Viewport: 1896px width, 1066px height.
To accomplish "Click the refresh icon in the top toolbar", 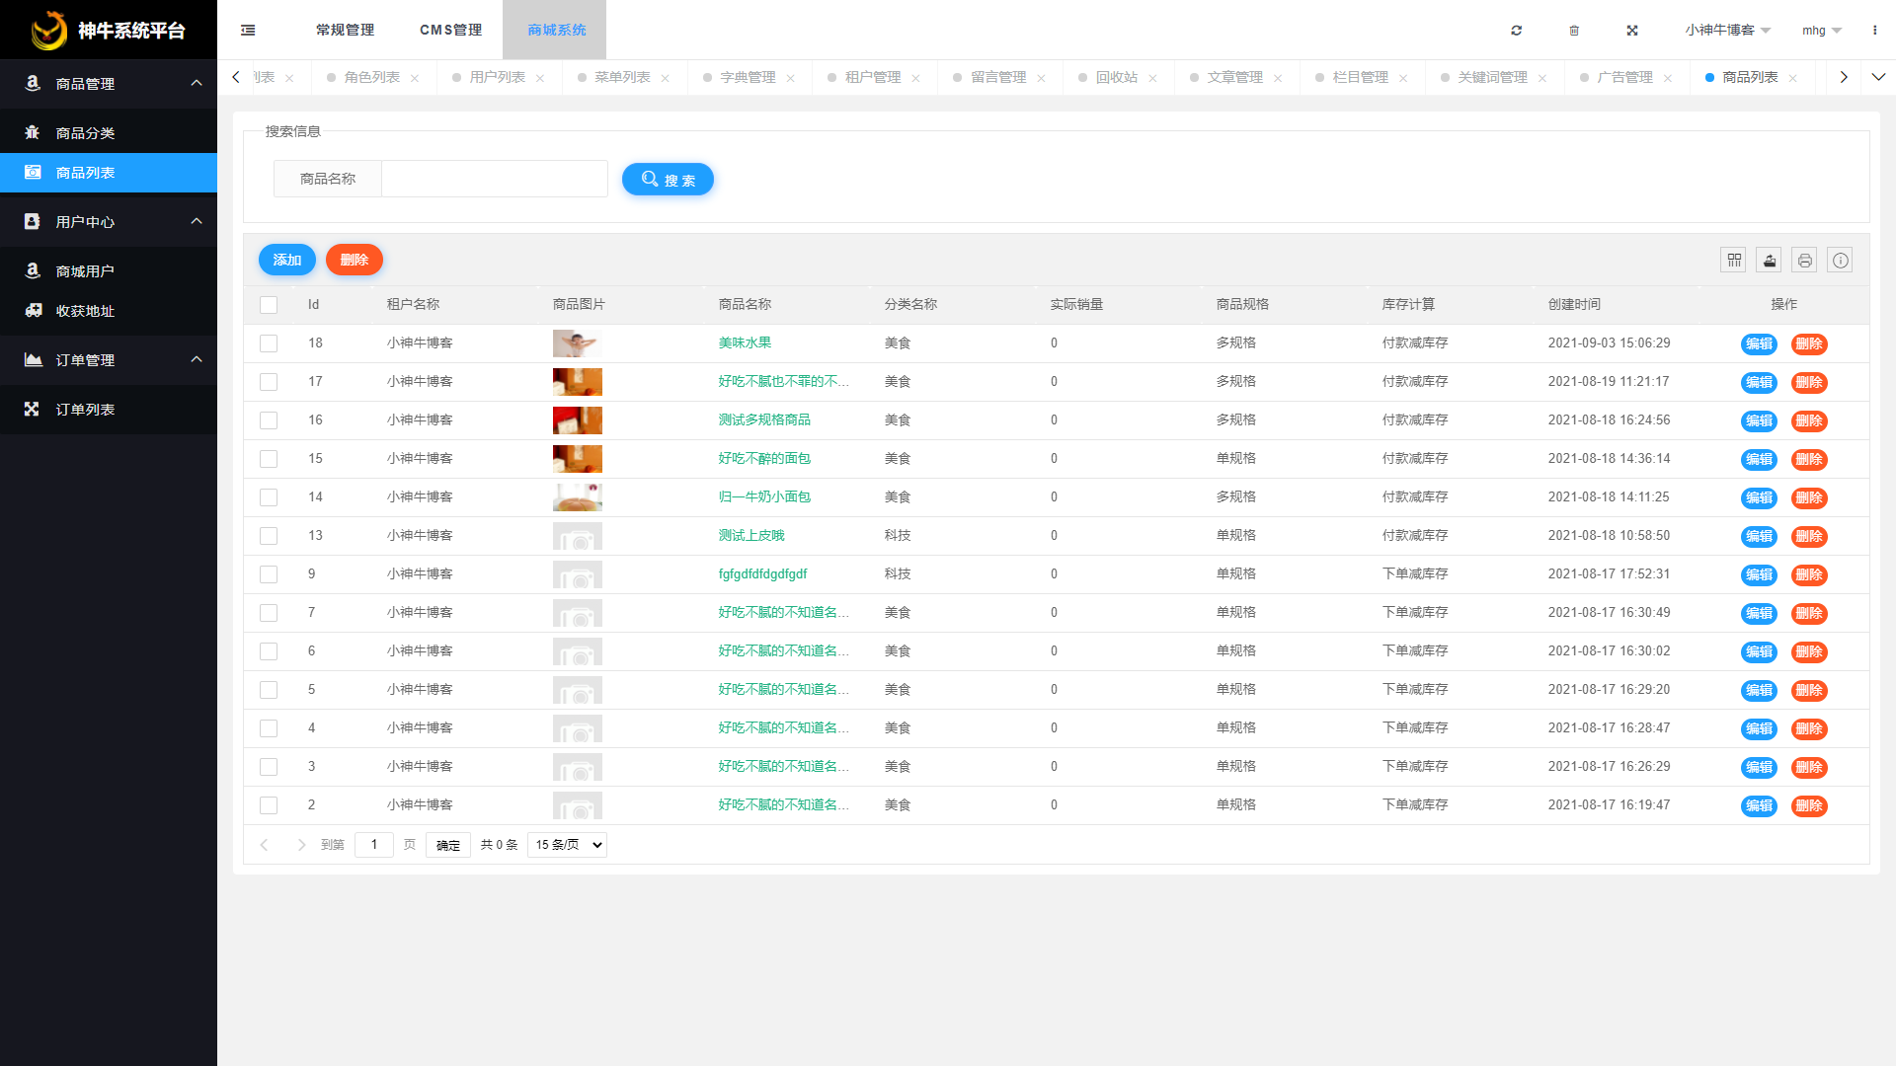I will coord(1516,30).
